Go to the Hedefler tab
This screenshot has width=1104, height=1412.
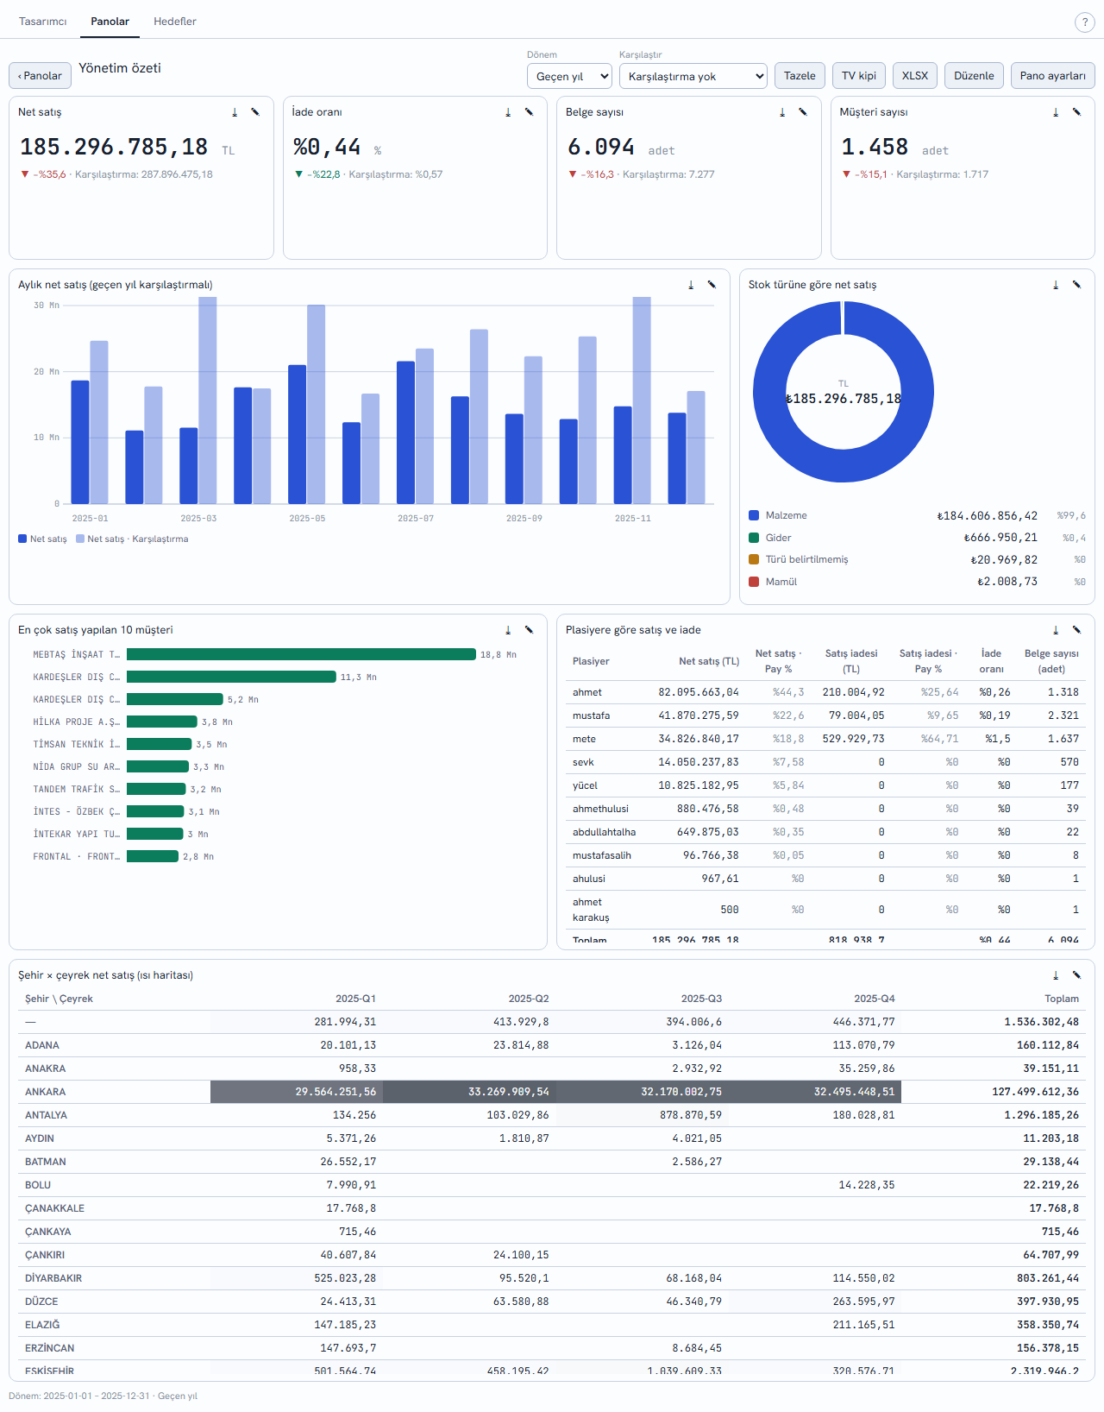(x=175, y=22)
